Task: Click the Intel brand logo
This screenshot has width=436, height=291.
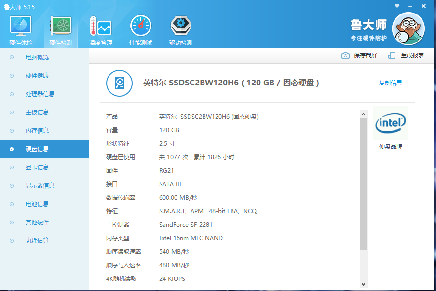Action: coord(390,123)
